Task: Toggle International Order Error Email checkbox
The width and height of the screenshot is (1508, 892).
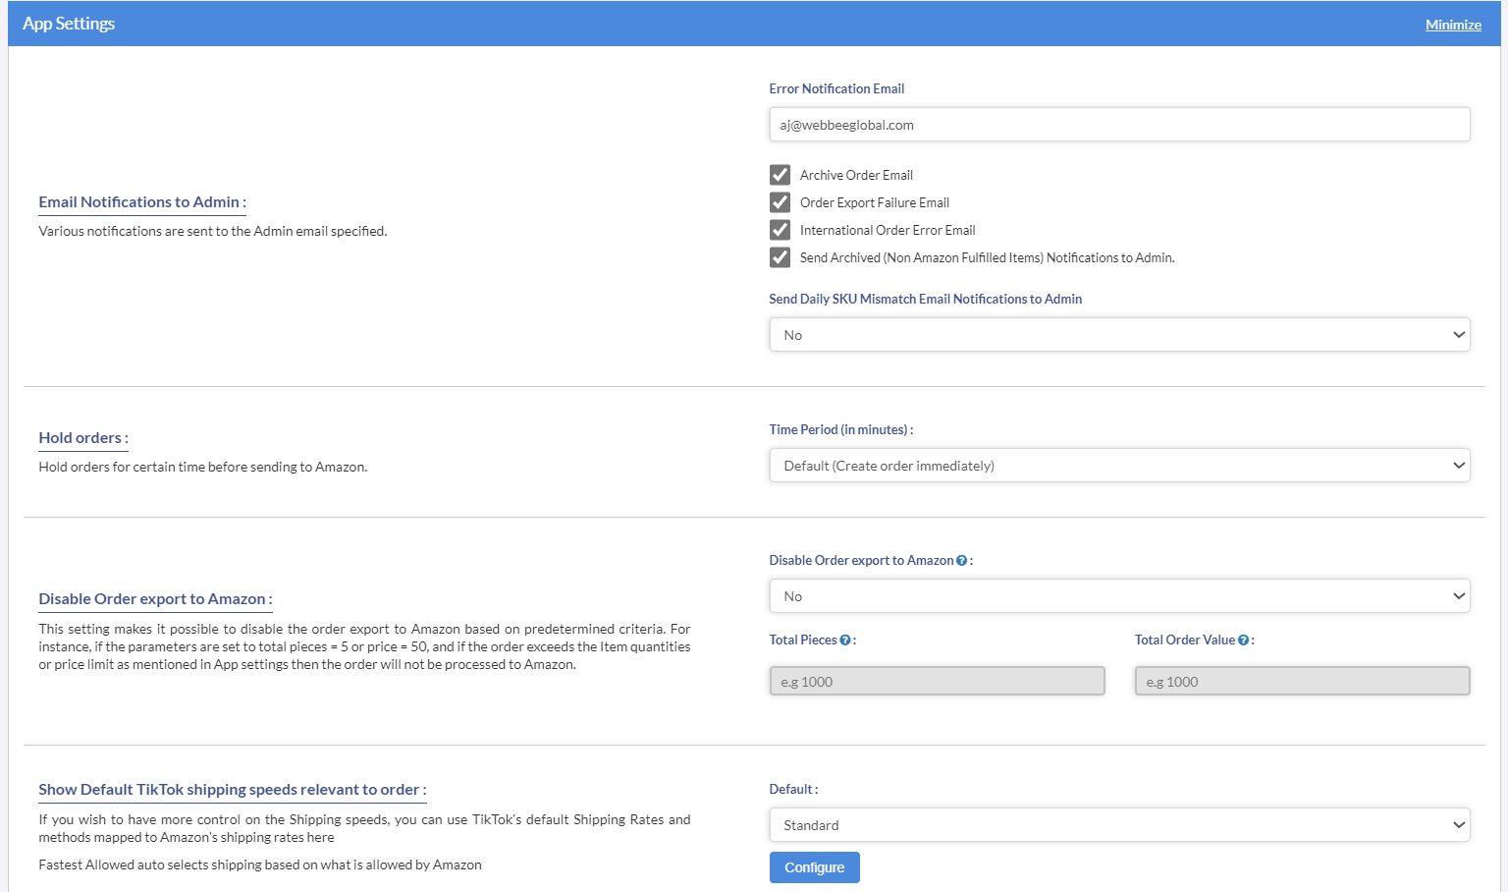Action: coord(781,230)
